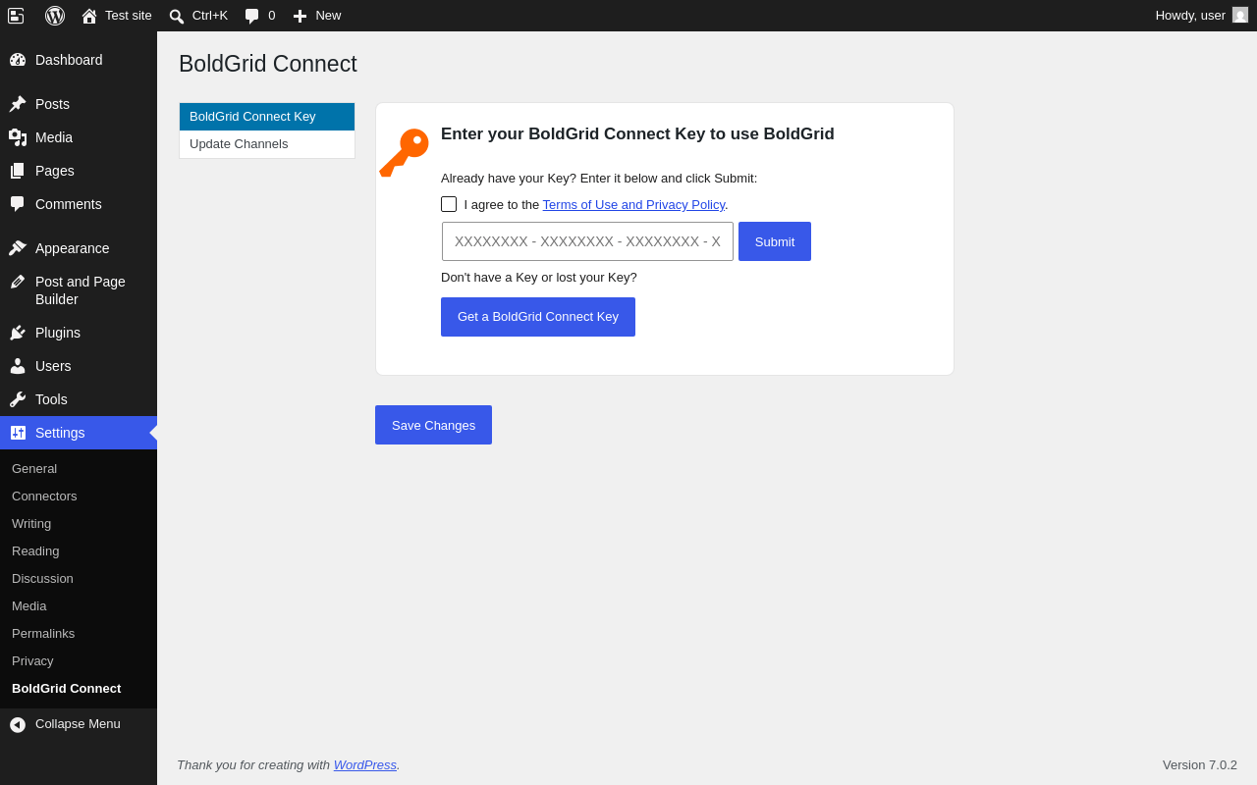
Task: Click the WordPress logo icon
Action: click(x=55, y=16)
